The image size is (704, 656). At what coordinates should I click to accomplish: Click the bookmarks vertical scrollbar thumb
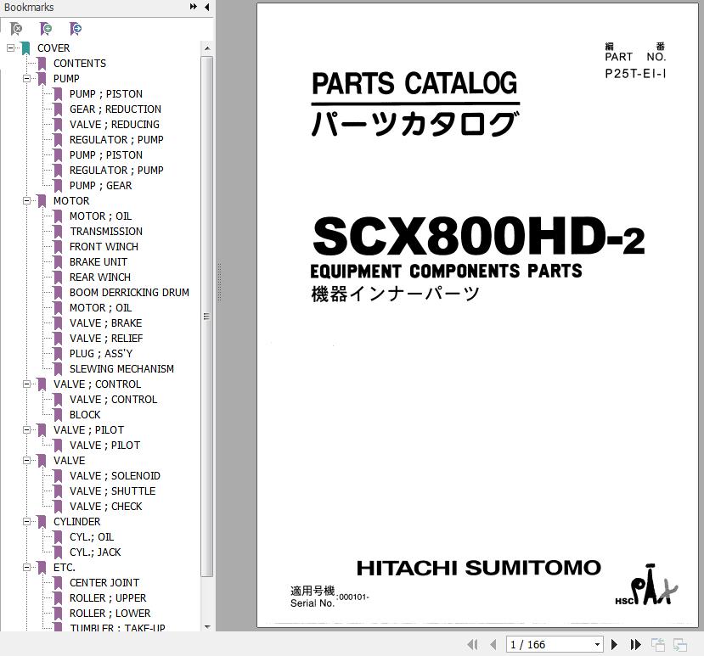(x=206, y=317)
